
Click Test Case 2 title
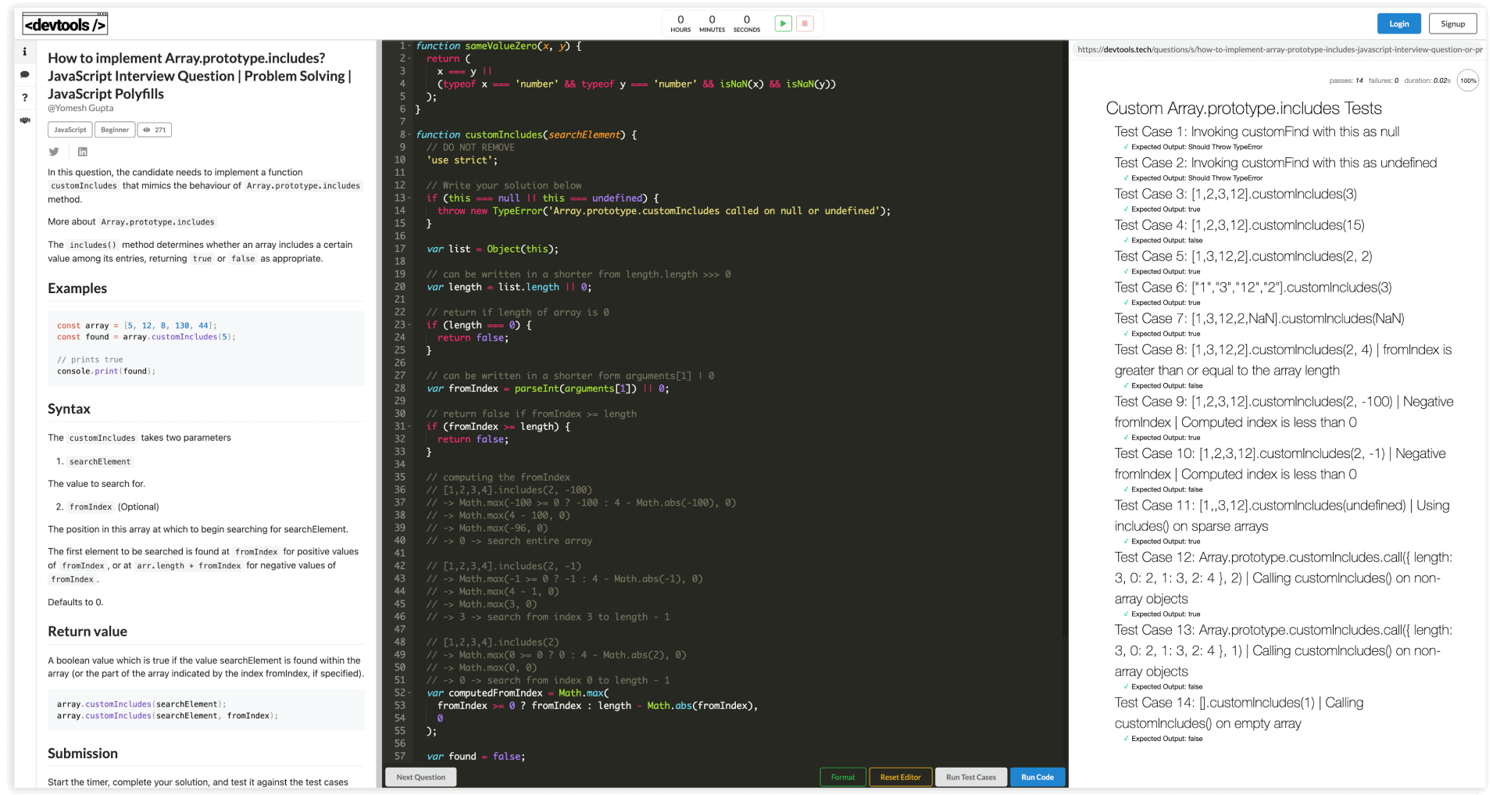pos(1276,163)
